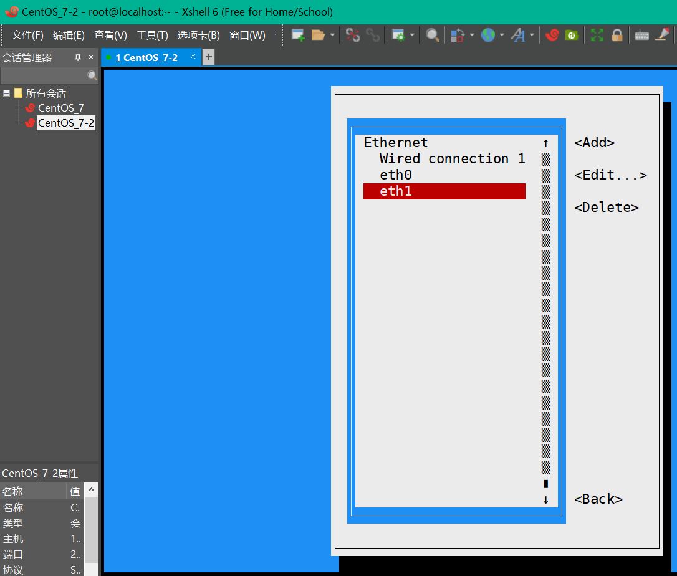This screenshot has width=677, height=576.
Task: Click the 值 column header in properties
Action: coord(75,491)
